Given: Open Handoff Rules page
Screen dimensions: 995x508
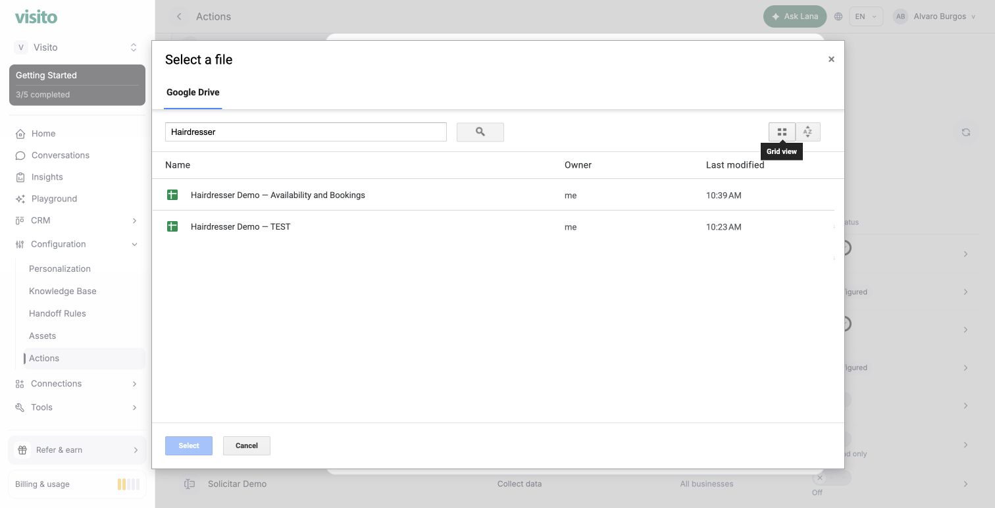Looking at the screenshot, I should pos(57,313).
